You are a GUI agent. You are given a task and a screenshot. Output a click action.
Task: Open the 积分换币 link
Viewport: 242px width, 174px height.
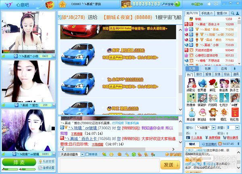coord(233,138)
